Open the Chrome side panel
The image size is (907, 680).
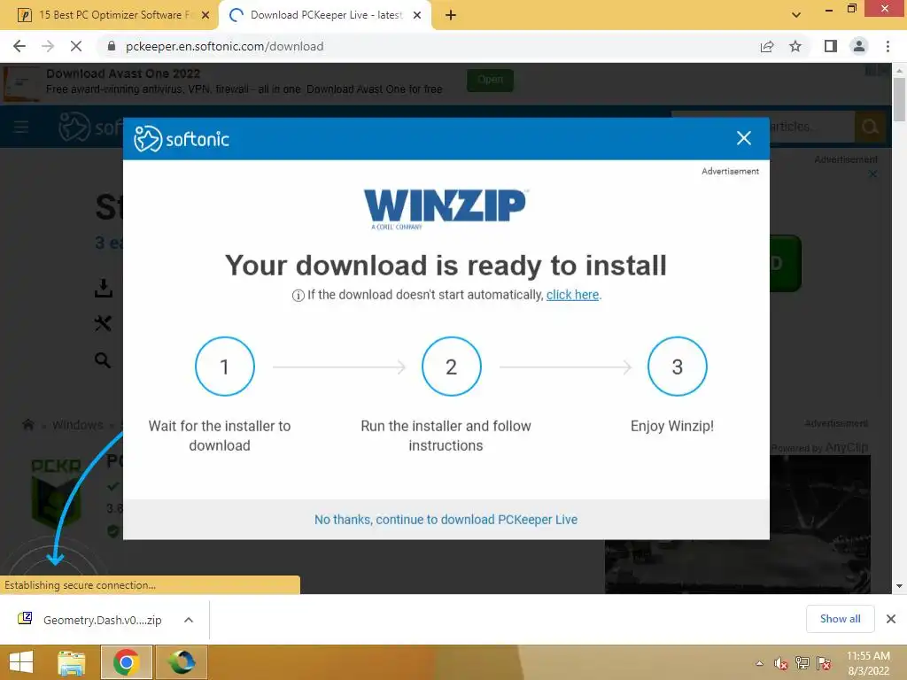click(x=831, y=46)
